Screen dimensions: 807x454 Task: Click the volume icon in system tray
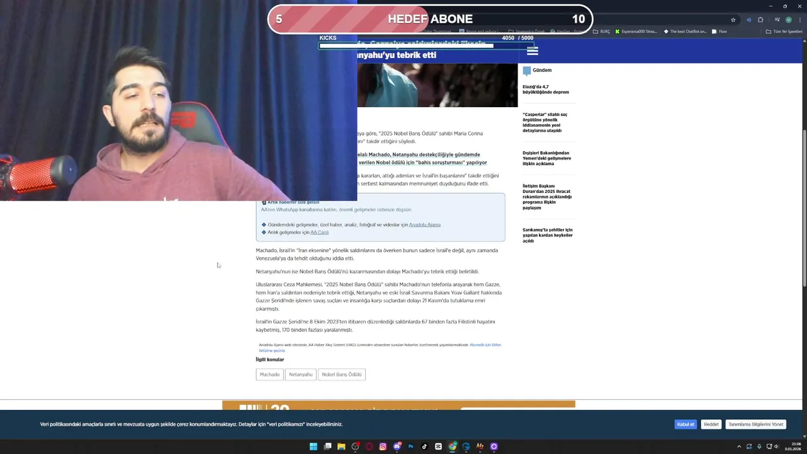(x=777, y=446)
